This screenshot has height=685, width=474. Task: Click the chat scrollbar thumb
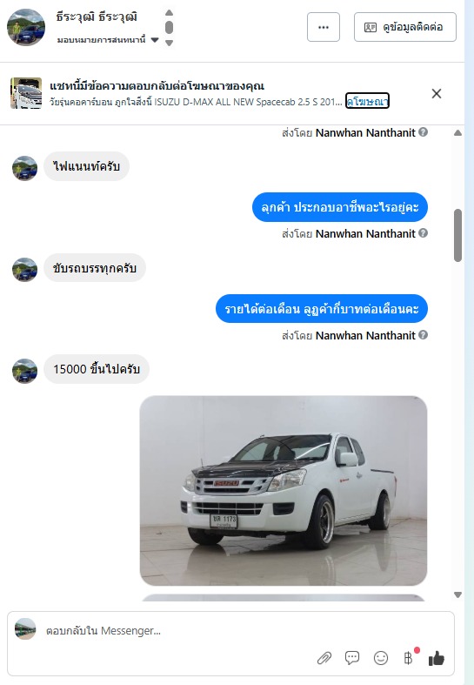457,235
